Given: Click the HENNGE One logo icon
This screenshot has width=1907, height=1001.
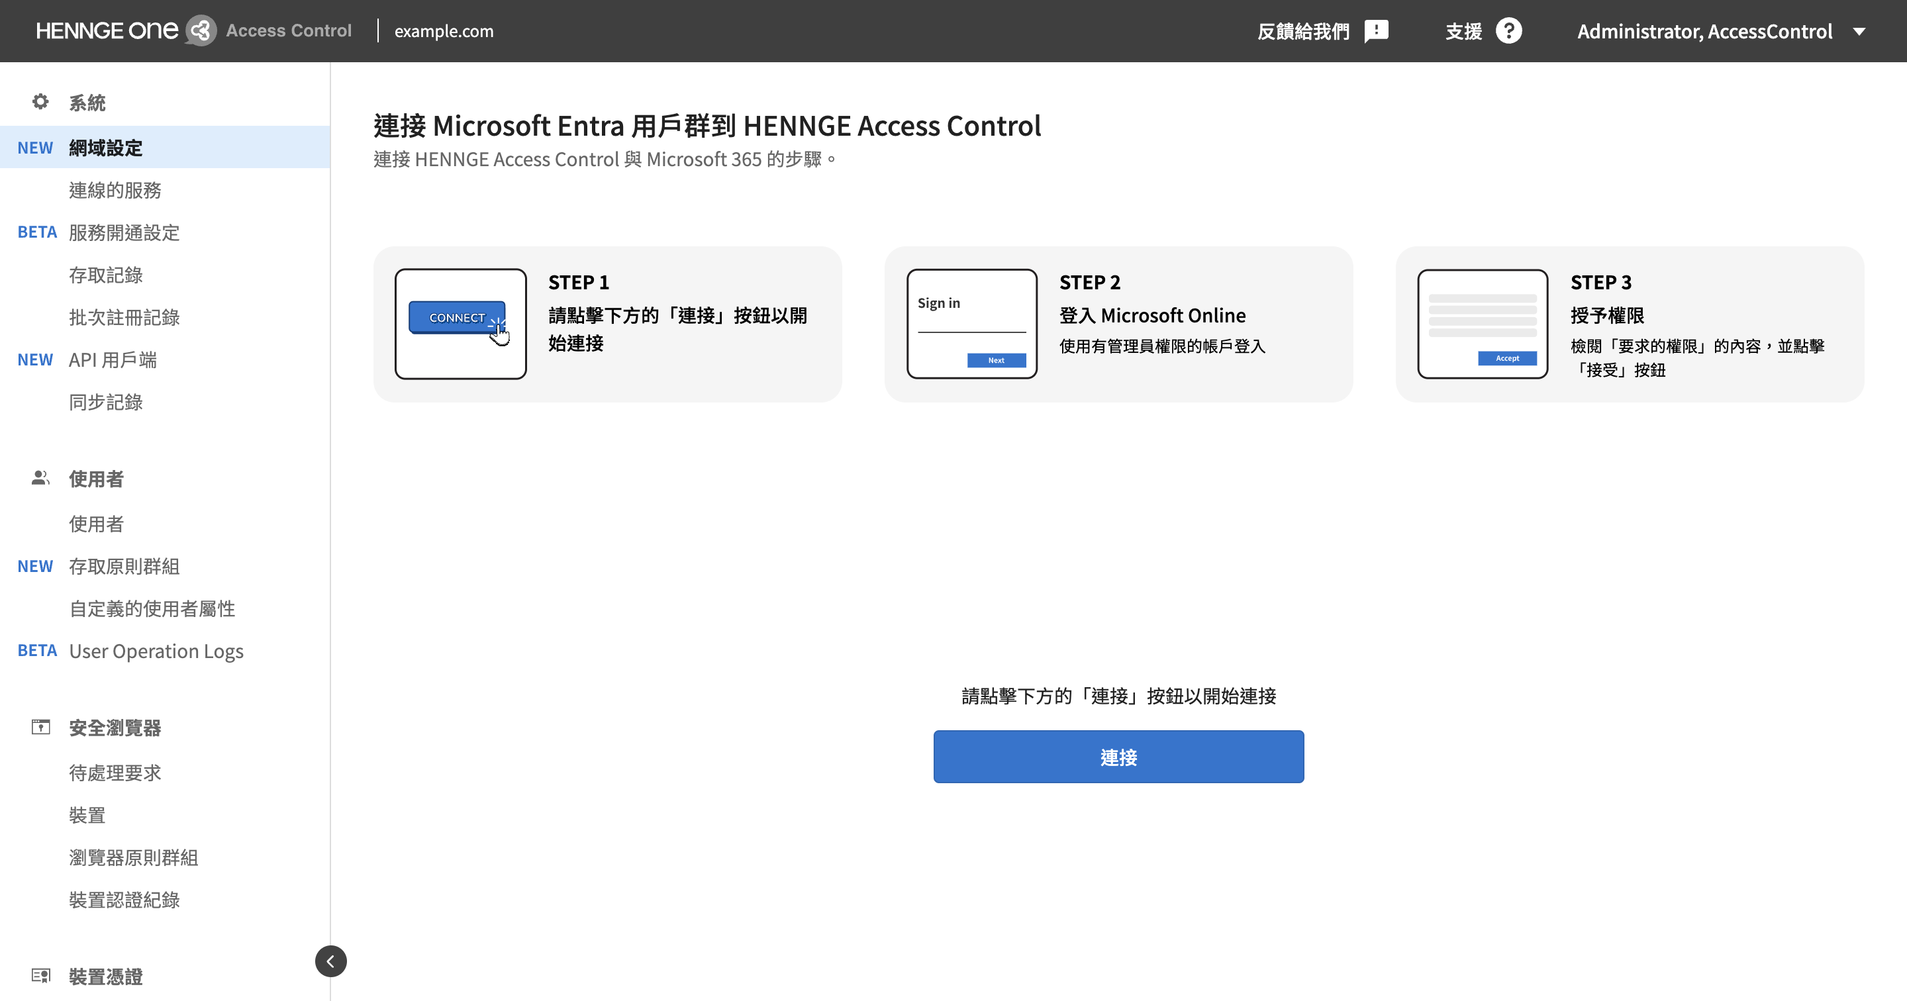Looking at the screenshot, I should pyautogui.click(x=200, y=30).
